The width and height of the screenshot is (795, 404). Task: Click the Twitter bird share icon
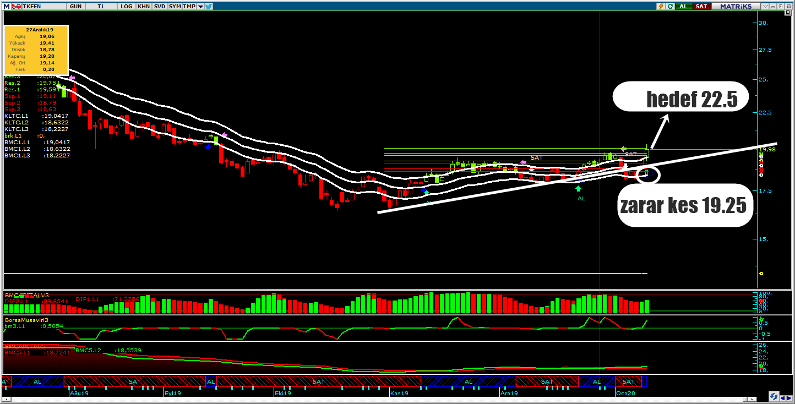coord(209,6)
